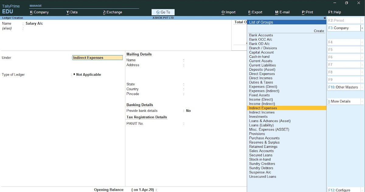Click P: Print in the top bar
The height and width of the screenshot is (192, 365).
307,12
